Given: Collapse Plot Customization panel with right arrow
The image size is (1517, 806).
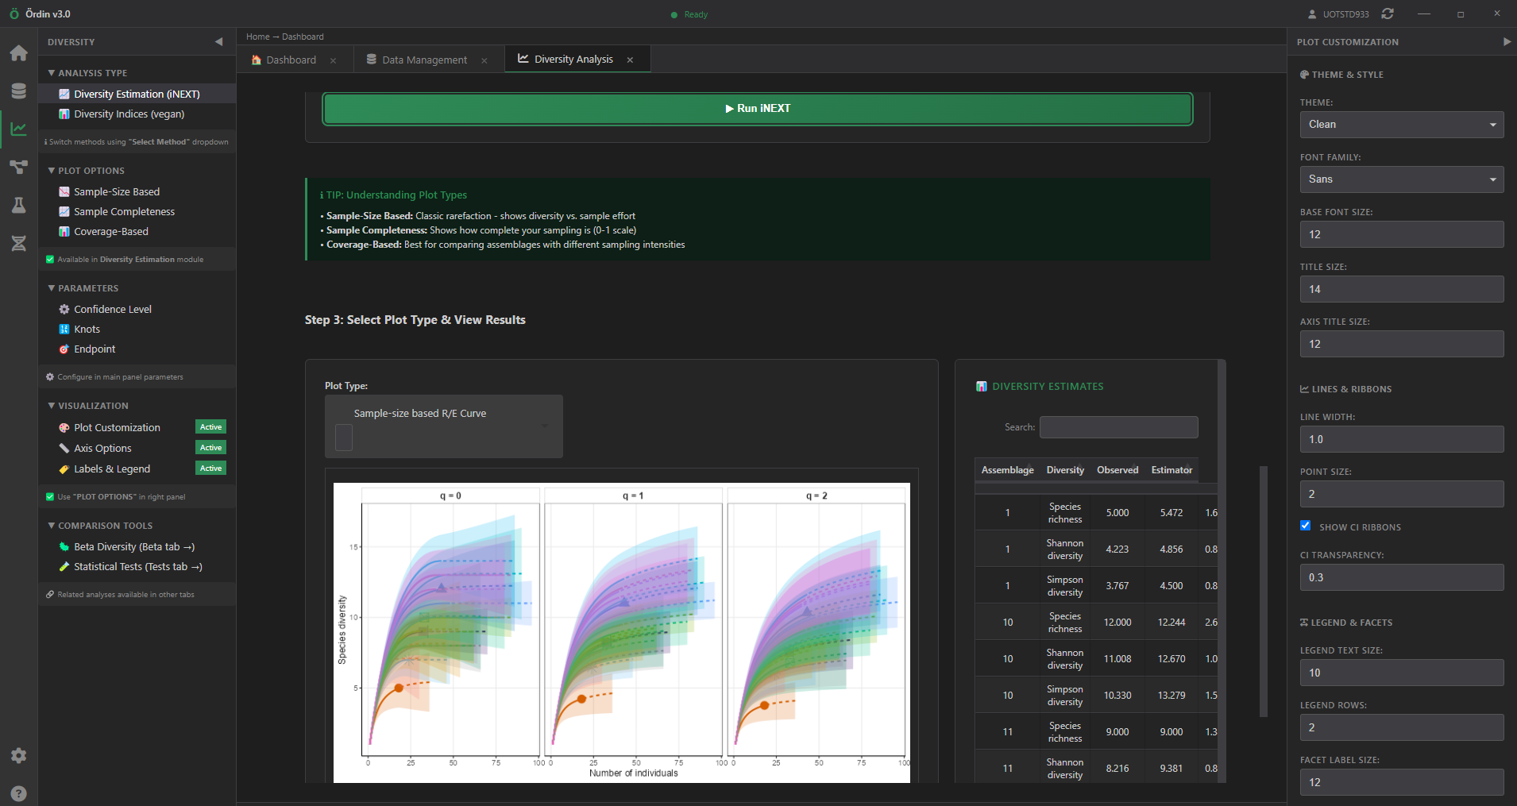Looking at the screenshot, I should coord(1507,42).
